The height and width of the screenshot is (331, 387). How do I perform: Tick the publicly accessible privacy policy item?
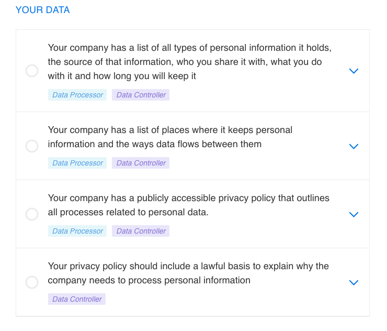coord(32,214)
